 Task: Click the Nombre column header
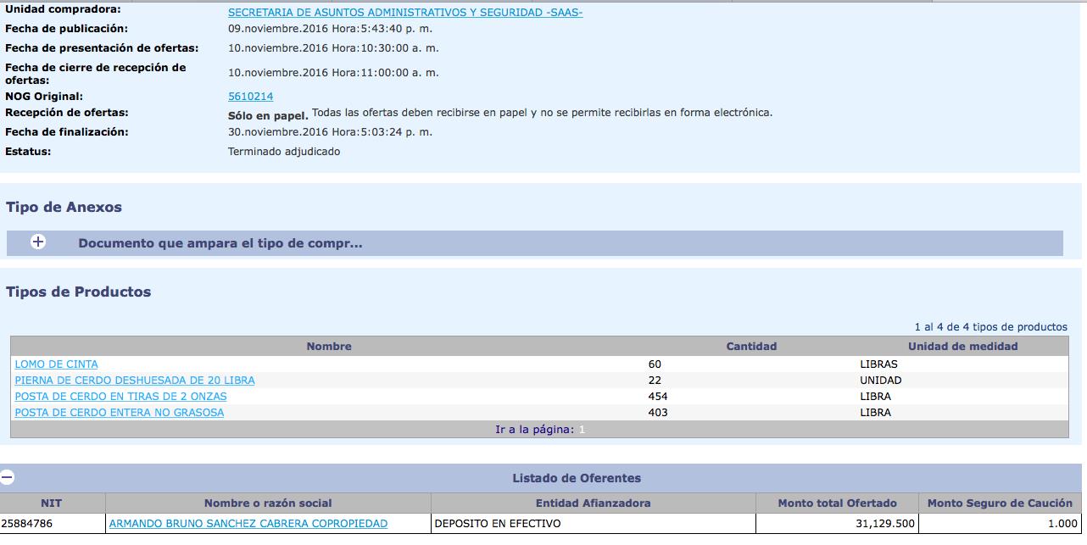pyautogui.click(x=329, y=347)
